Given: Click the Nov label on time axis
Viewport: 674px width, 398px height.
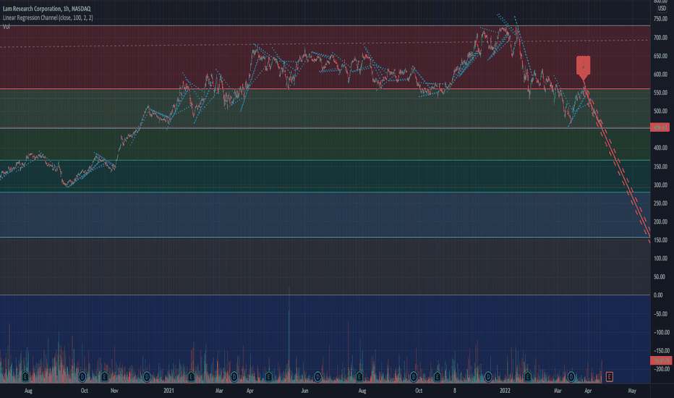Looking at the screenshot, I should [x=114, y=391].
